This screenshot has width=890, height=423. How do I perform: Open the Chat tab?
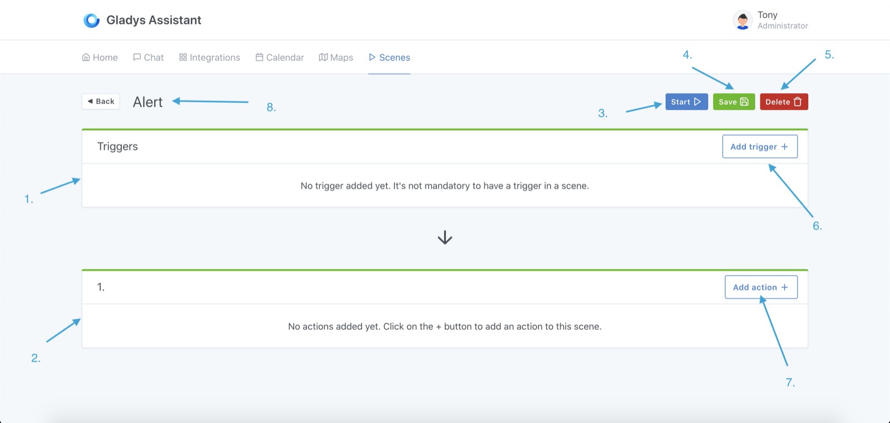click(149, 57)
